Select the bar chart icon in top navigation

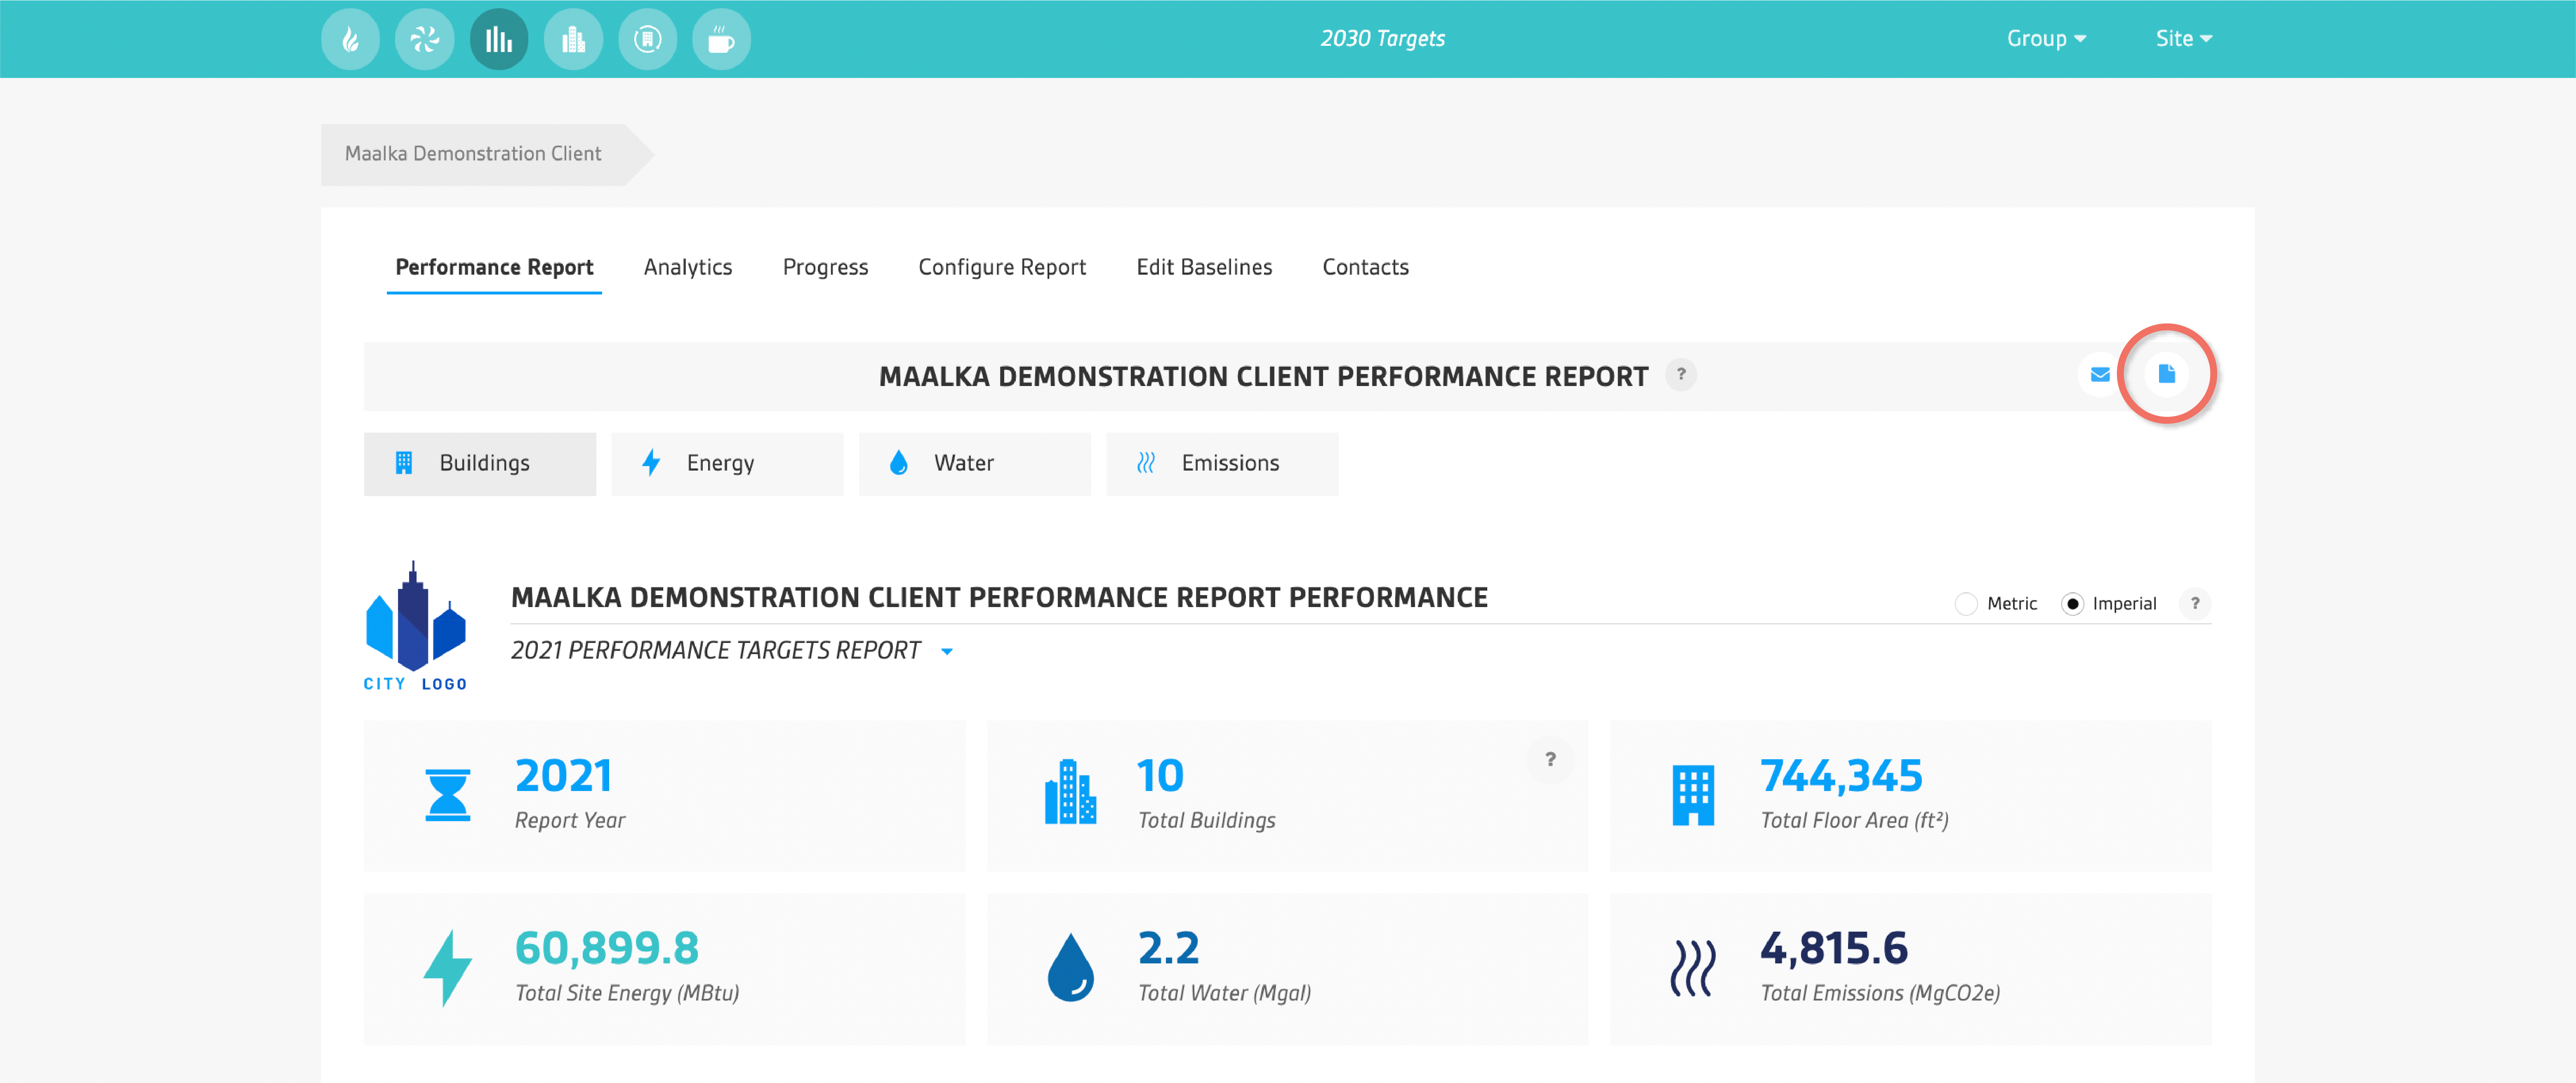point(499,39)
